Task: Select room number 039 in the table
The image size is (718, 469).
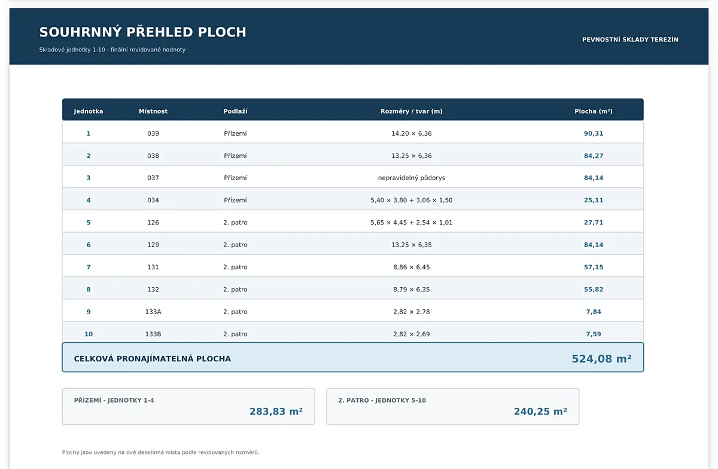Action: tap(153, 133)
